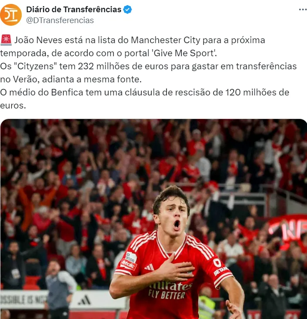This screenshot has width=307, height=319.
Task: Open the Diário de Transferências profile avatar
Action: [x=11, y=15]
